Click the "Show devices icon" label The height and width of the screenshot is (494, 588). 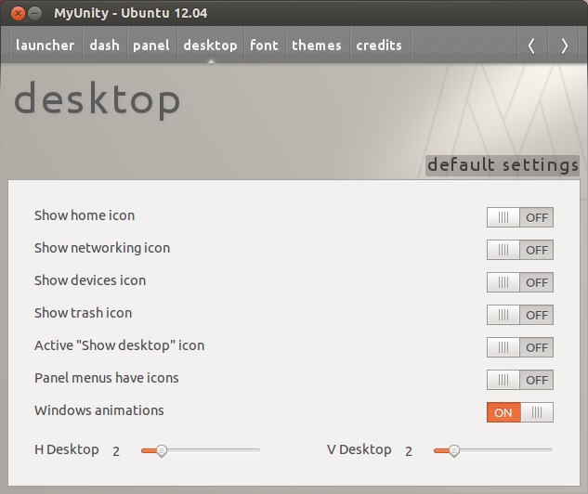[x=90, y=280]
